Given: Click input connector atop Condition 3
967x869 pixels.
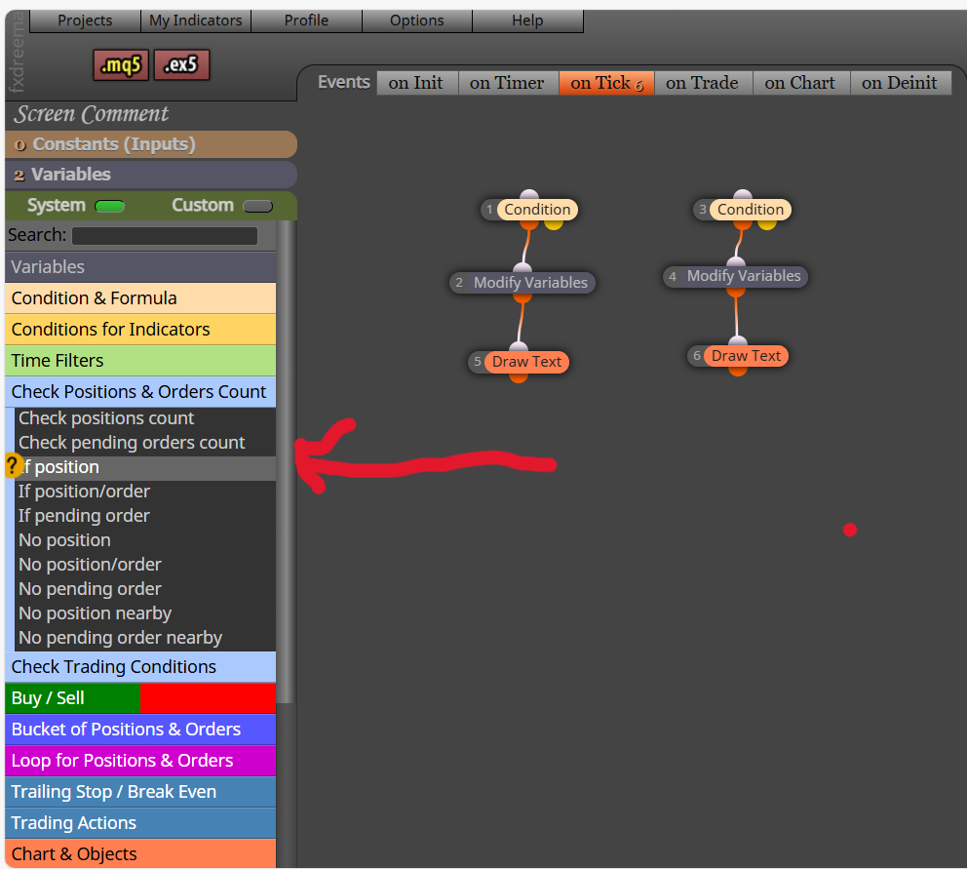Looking at the screenshot, I should tap(743, 194).
